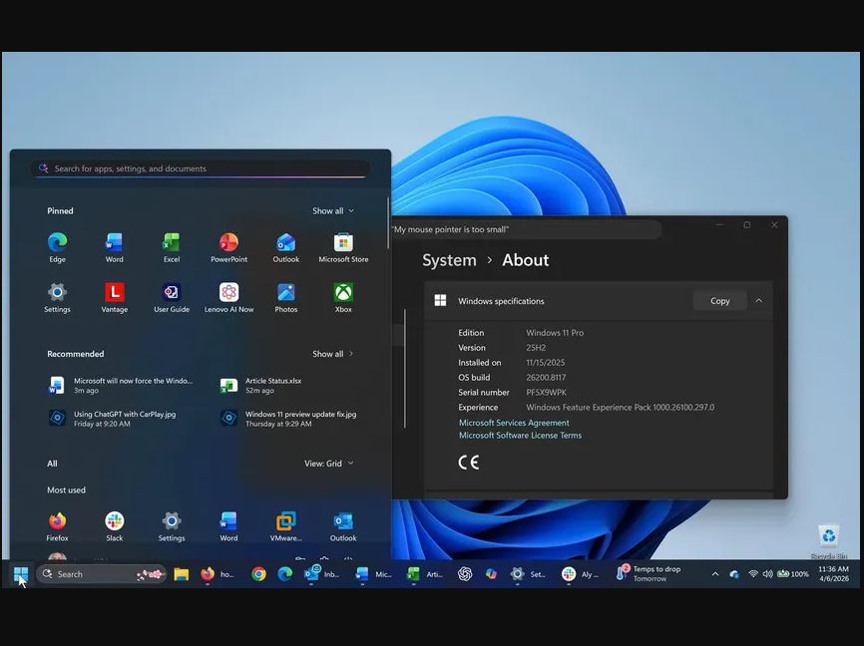The image size is (864, 646).
Task: Launch the Lenovo Vantage app
Action: [x=115, y=298]
